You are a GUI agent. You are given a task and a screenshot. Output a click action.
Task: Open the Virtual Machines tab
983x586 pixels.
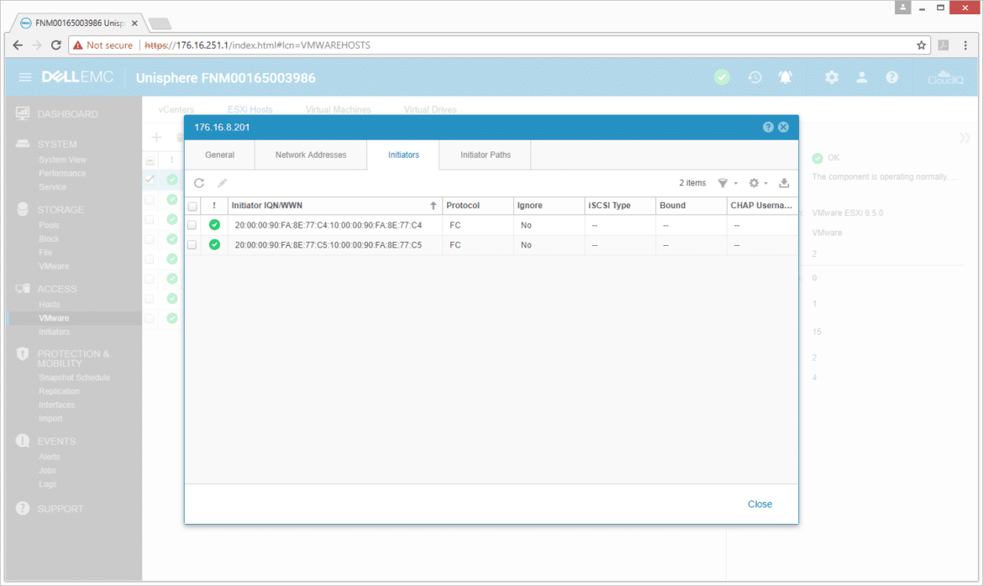(x=338, y=109)
